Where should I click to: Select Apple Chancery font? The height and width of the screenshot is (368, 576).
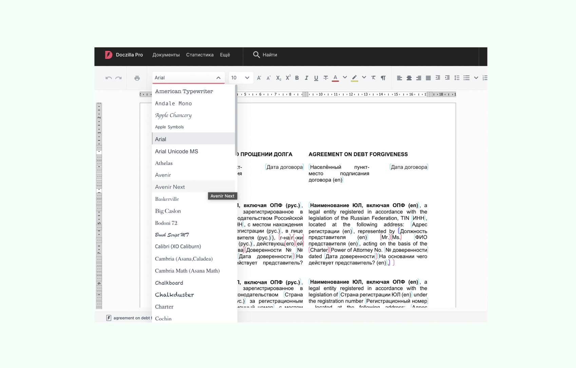(193, 115)
